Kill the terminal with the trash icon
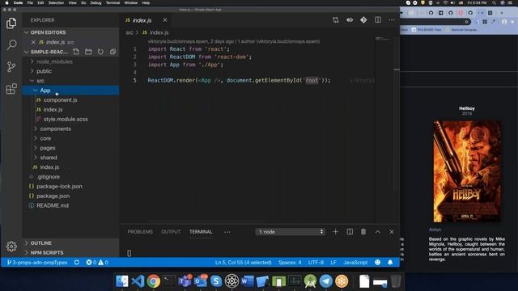518x291 pixels. pos(363,232)
